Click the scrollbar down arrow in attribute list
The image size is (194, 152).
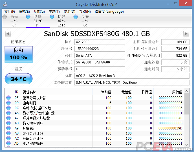tap(187, 144)
